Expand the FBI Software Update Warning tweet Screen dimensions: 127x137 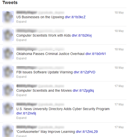[22, 77]
